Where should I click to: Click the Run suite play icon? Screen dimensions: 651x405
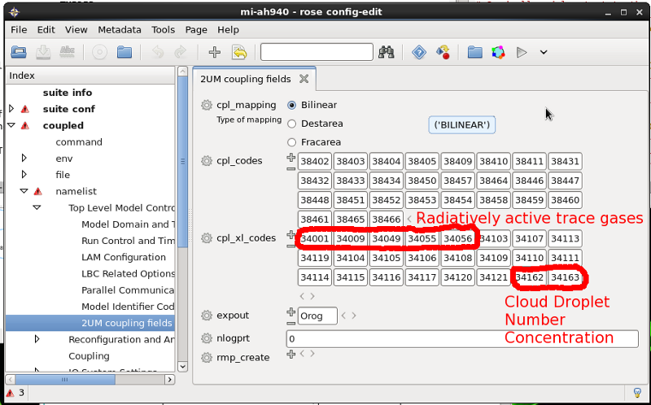[x=522, y=52]
